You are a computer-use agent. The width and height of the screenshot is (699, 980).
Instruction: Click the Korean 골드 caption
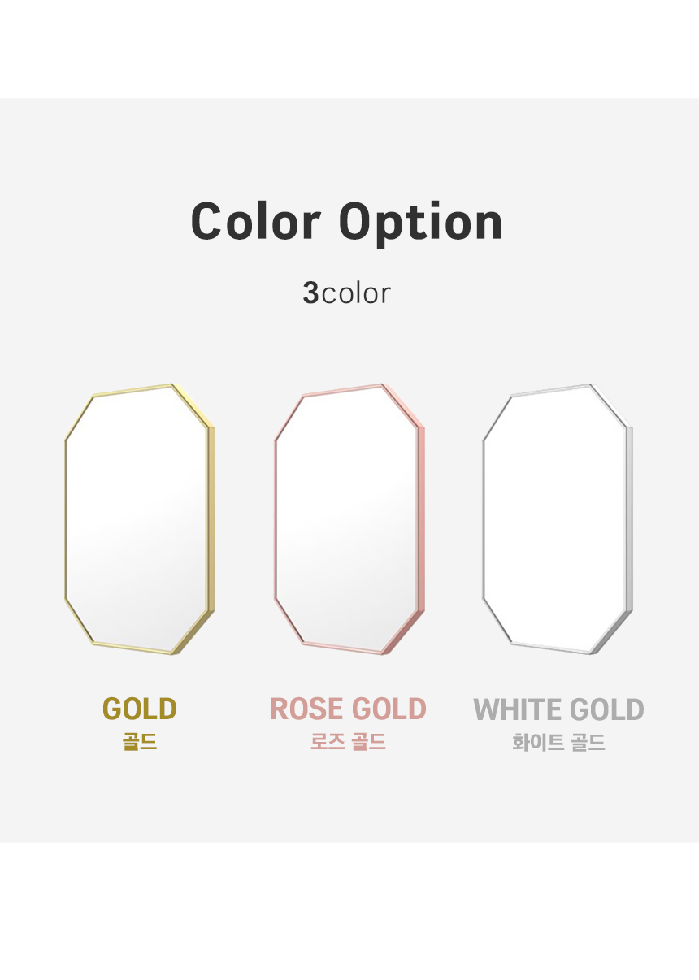point(140,742)
